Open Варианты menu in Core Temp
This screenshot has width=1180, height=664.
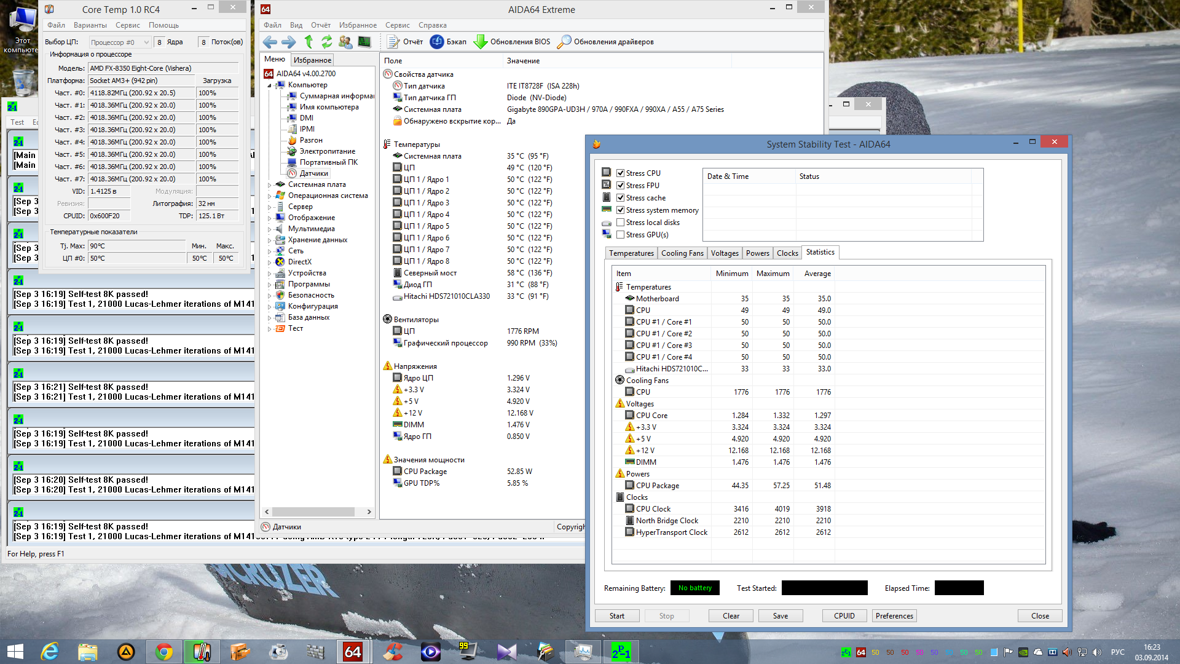pyautogui.click(x=90, y=25)
